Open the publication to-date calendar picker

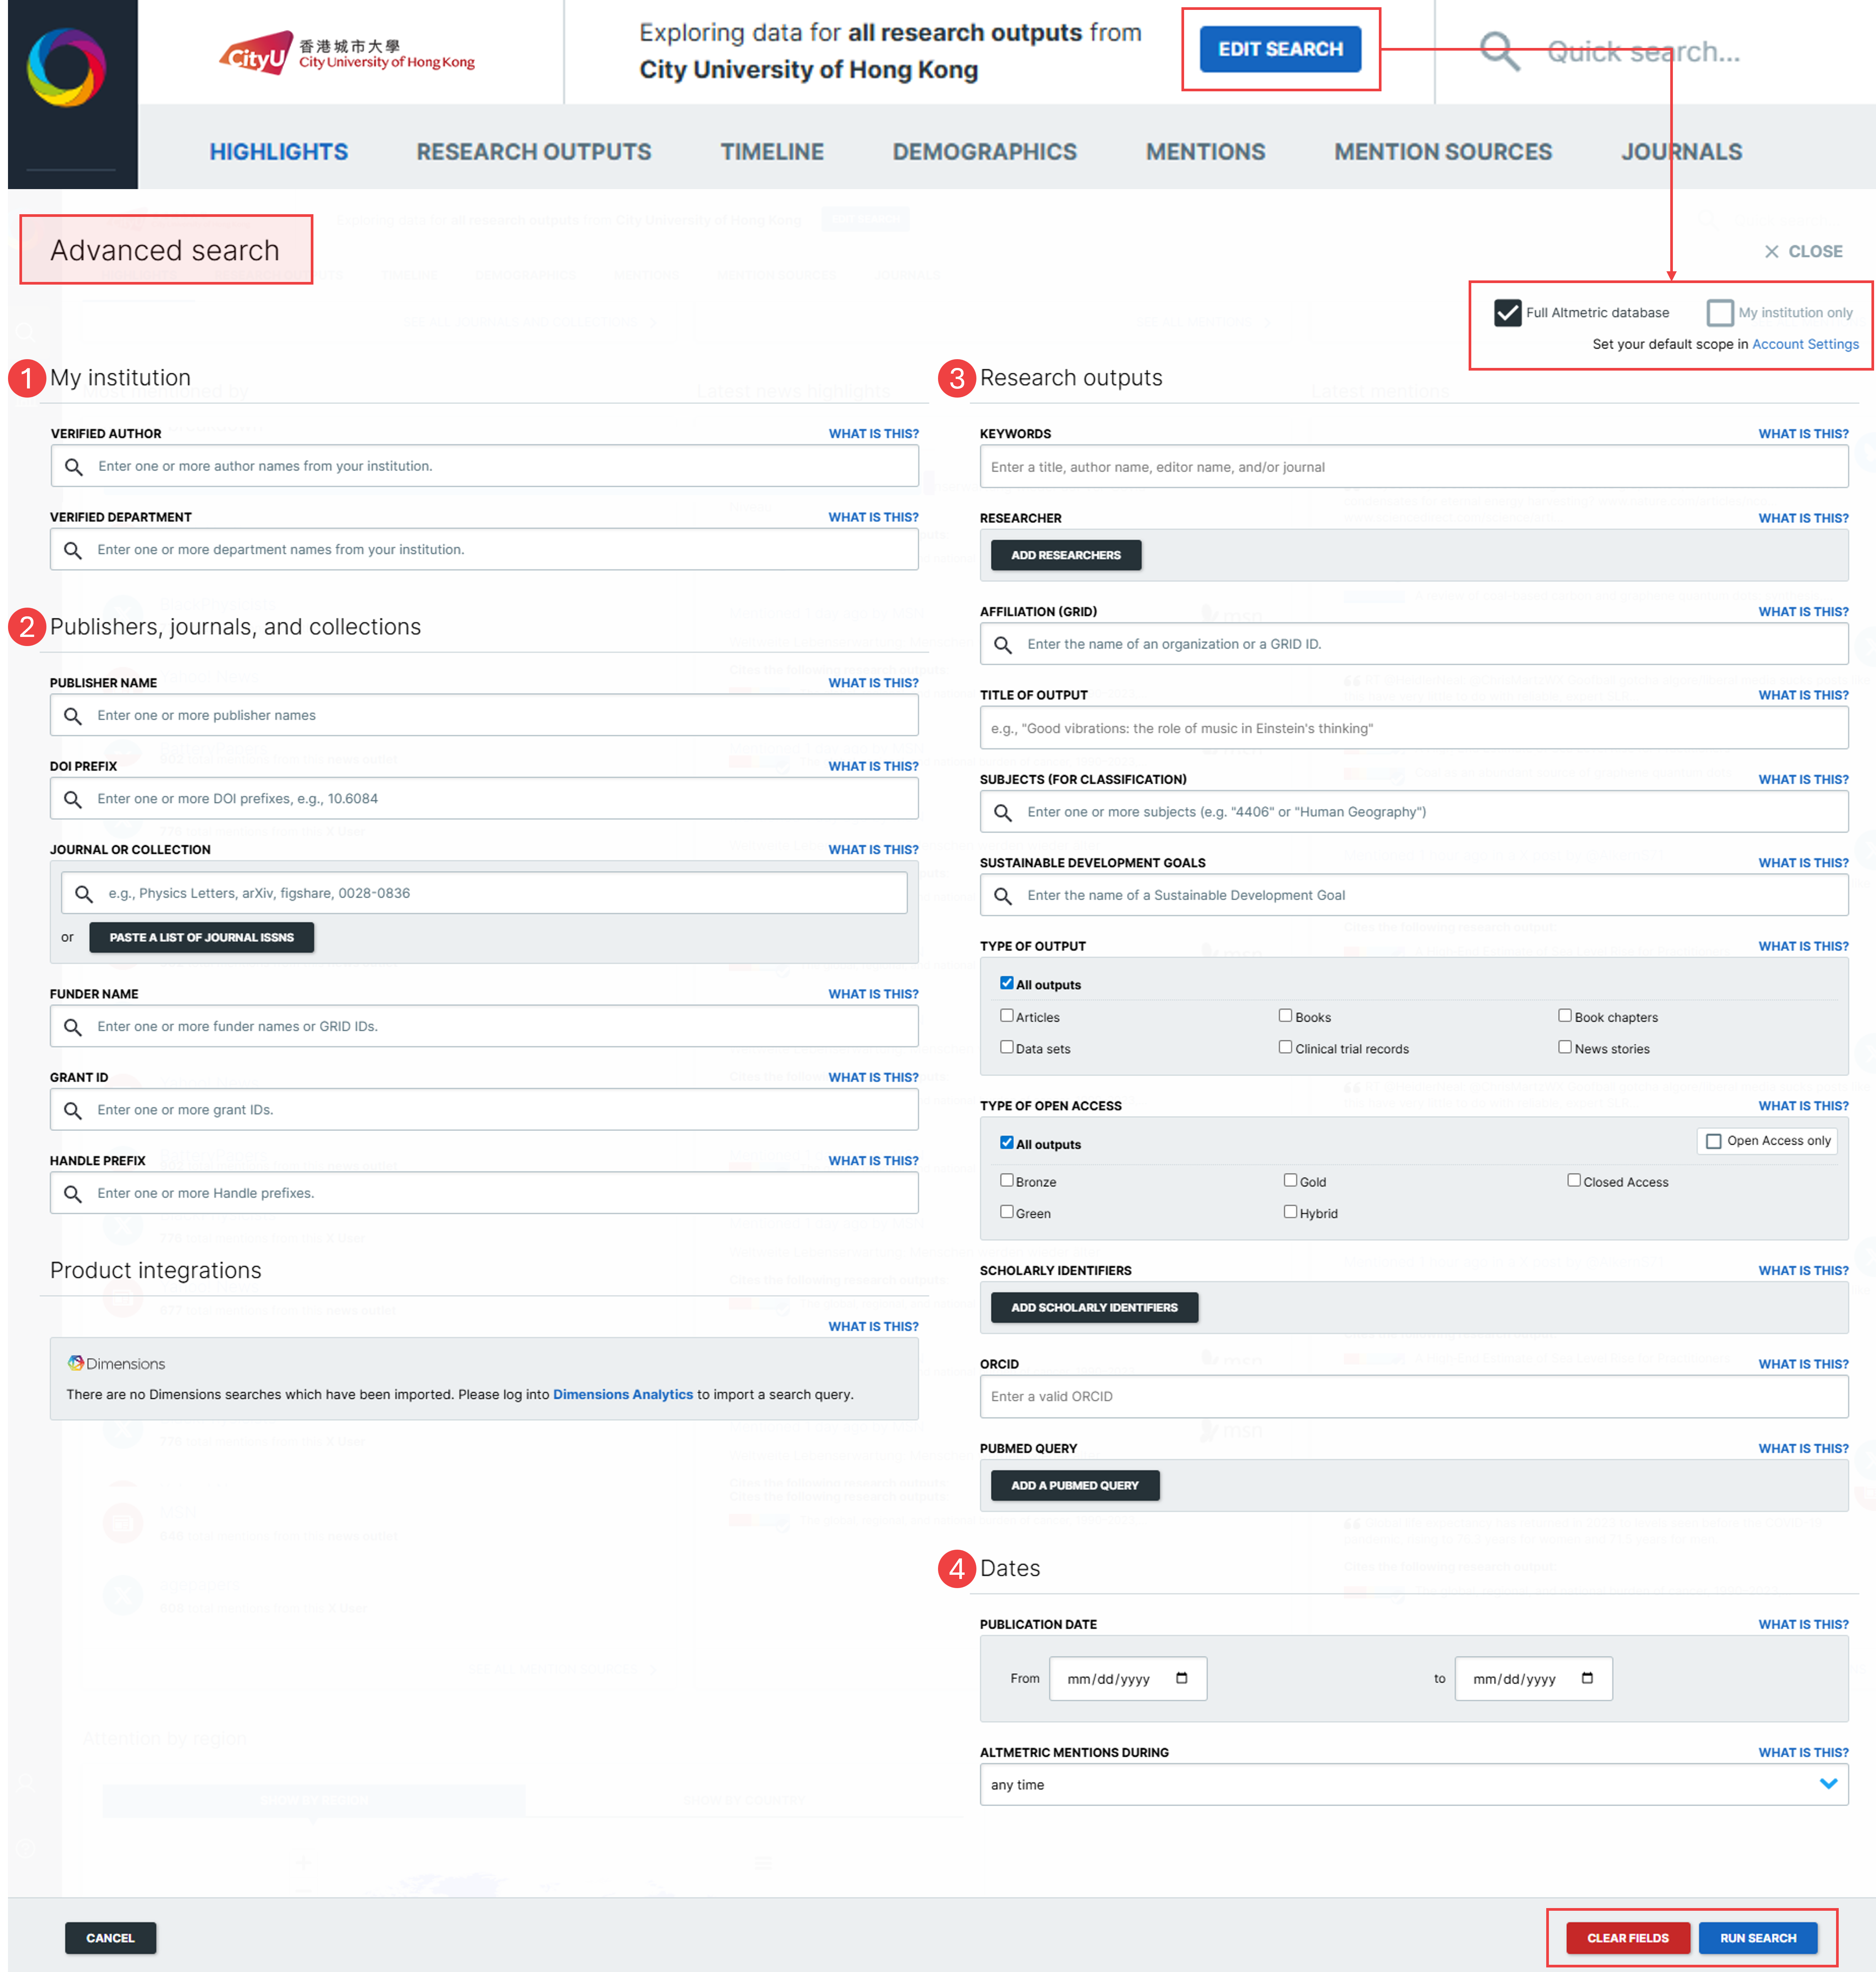(x=1587, y=1678)
